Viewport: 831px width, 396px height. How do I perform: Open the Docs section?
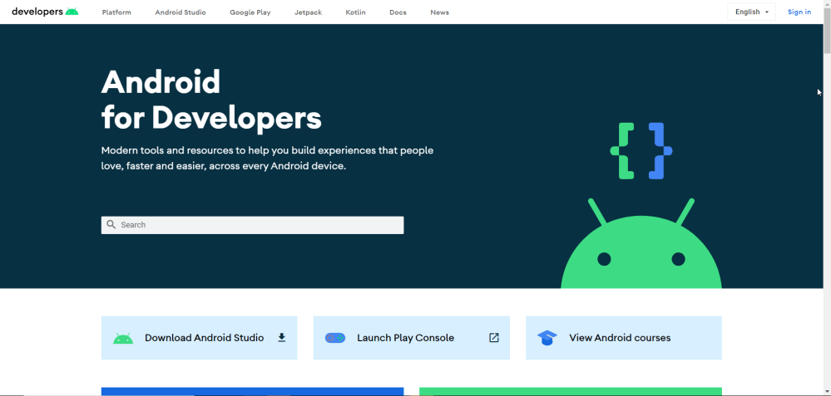[x=398, y=12]
